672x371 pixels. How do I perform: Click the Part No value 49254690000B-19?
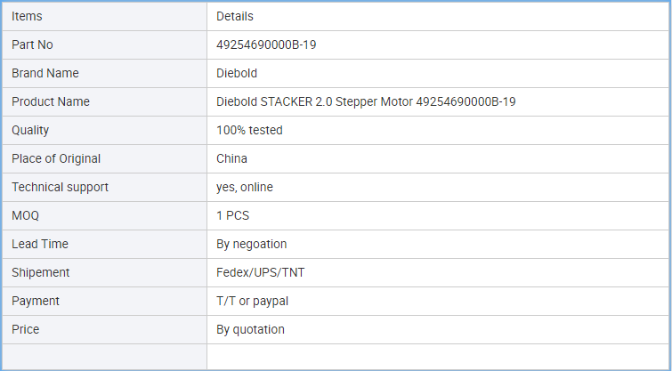(x=266, y=44)
